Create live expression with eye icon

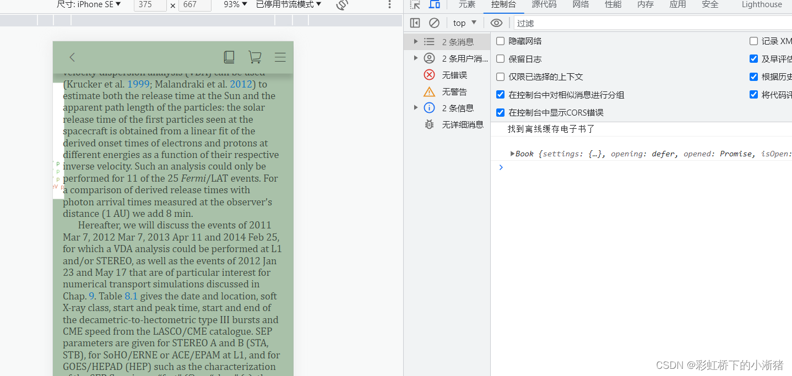point(496,23)
